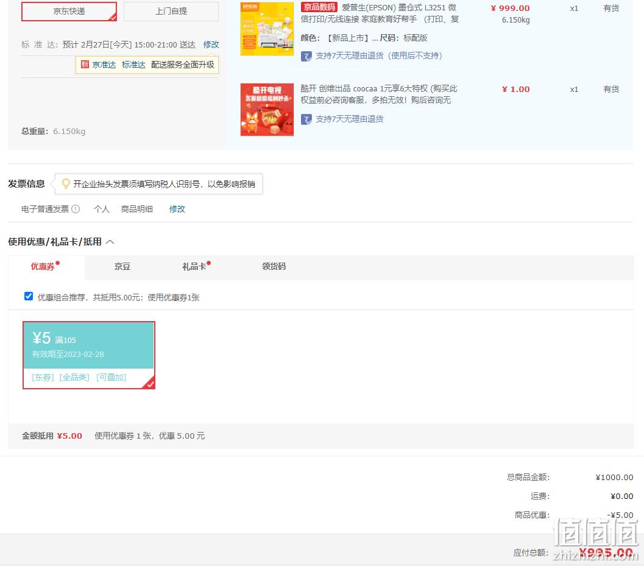Image resolution: width=644 pixels, height=566 pixels.
Task: Click 总重量: 6.150kg text
Action: pyautogui.click(x=54, y=132)
